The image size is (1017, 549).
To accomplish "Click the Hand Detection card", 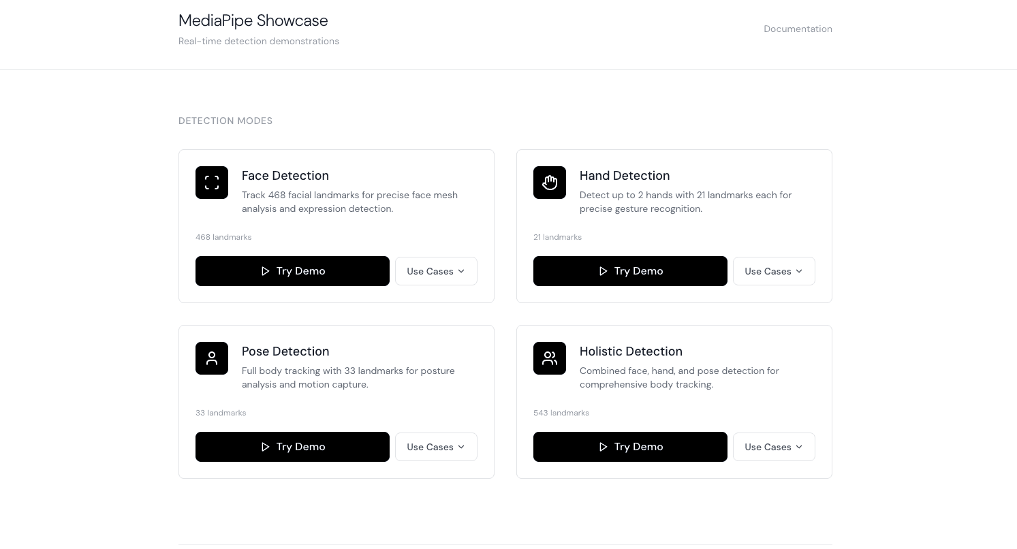I will click(674, 226).
